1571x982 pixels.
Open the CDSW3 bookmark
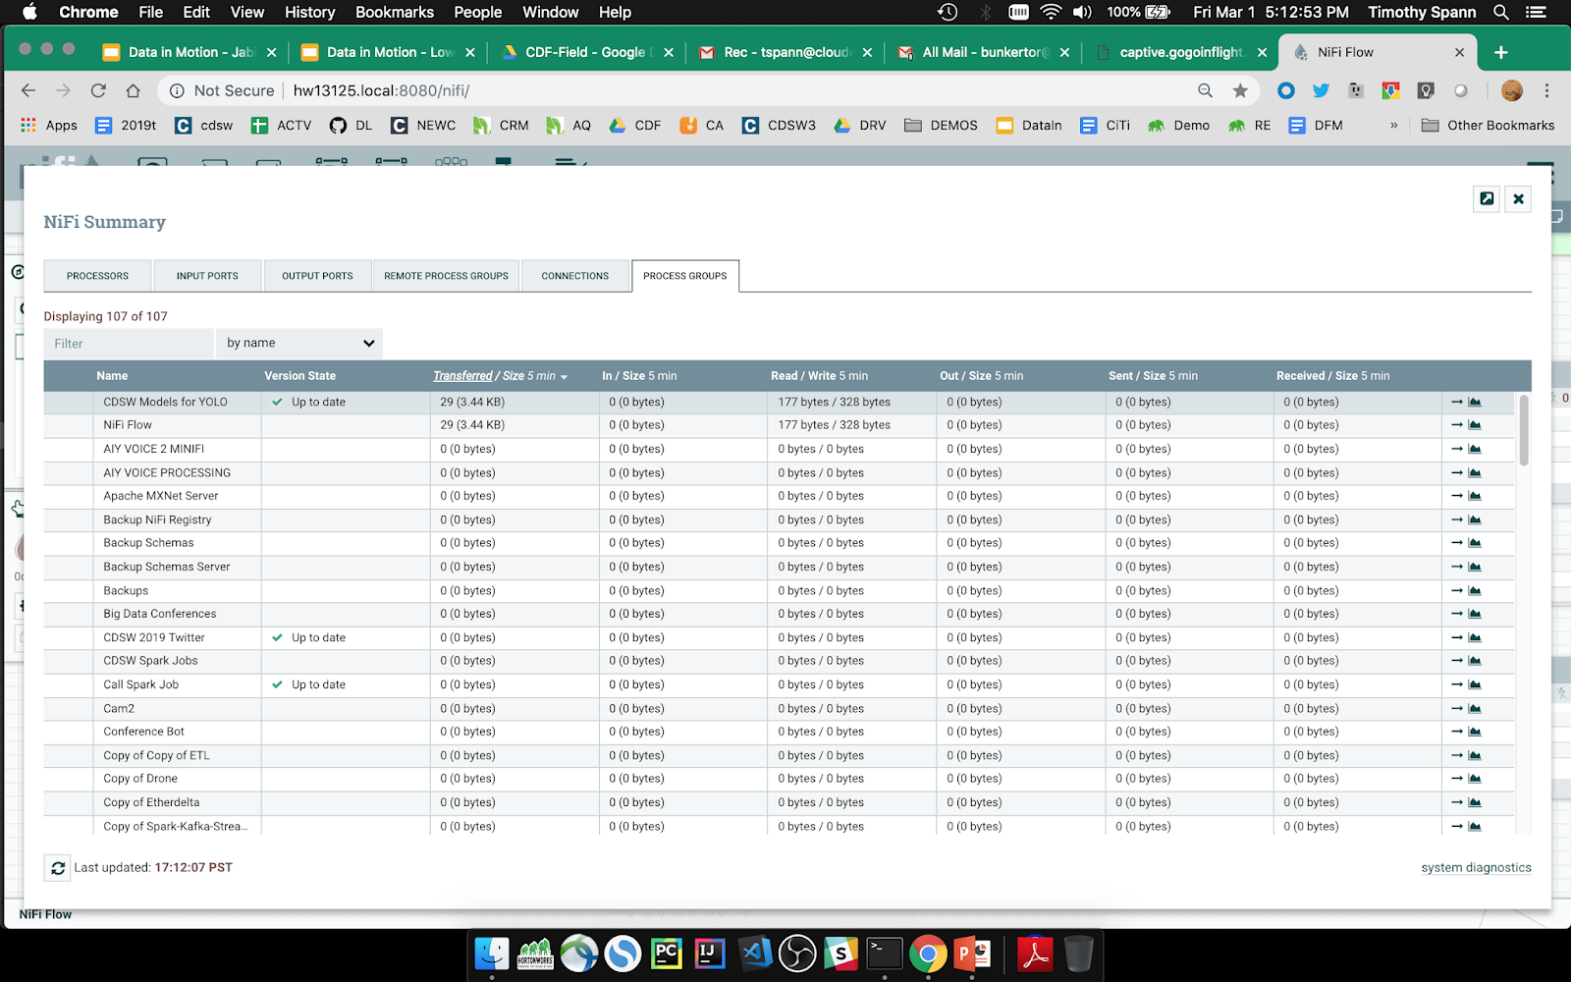point(780,126)
